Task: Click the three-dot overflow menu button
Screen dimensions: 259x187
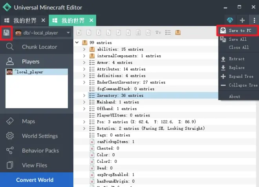Action: 254,20
